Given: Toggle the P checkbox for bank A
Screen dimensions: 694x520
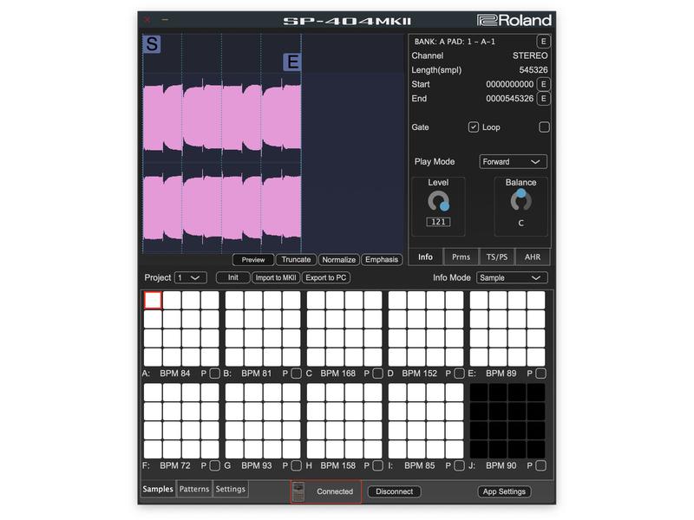Looking at the screenshot, I should click(214, 374).
